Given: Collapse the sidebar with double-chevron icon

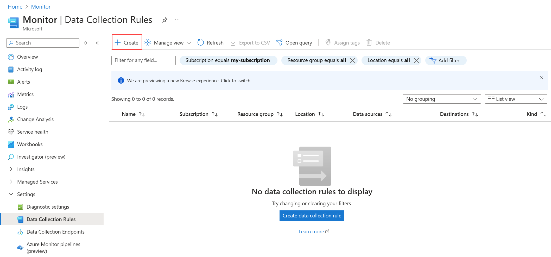Looking at the screenshot, I should coord(97,43).
